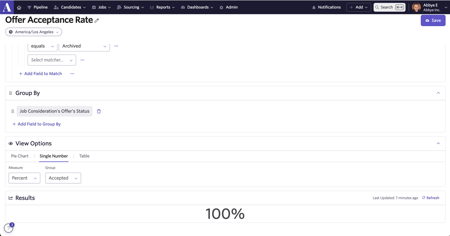Click Add Field to Group By

pos(36,124)
